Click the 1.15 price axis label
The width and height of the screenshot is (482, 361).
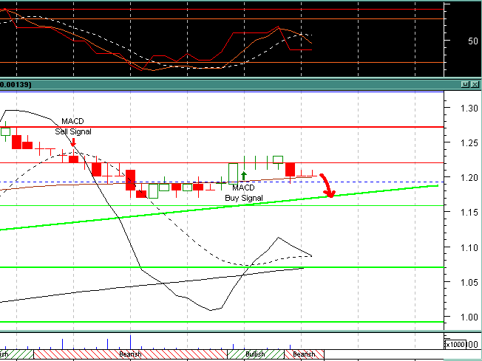click(x=469, y=213)
